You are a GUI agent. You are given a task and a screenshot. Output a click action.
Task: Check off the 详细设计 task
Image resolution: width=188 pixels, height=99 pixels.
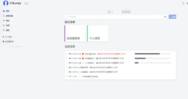(67, 63)
